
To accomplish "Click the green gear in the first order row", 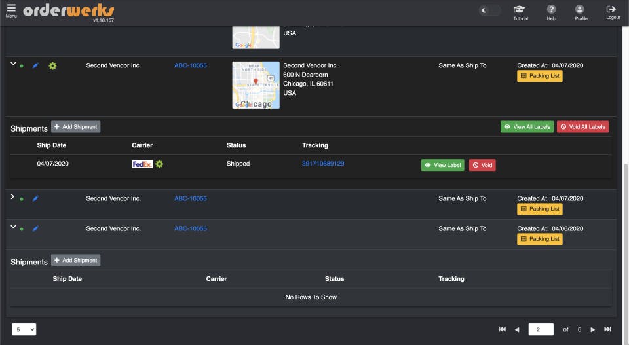I will point(52,66).
